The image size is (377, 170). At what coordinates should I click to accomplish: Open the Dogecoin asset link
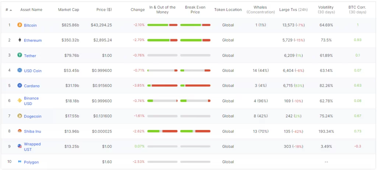[x=33, y=116]
